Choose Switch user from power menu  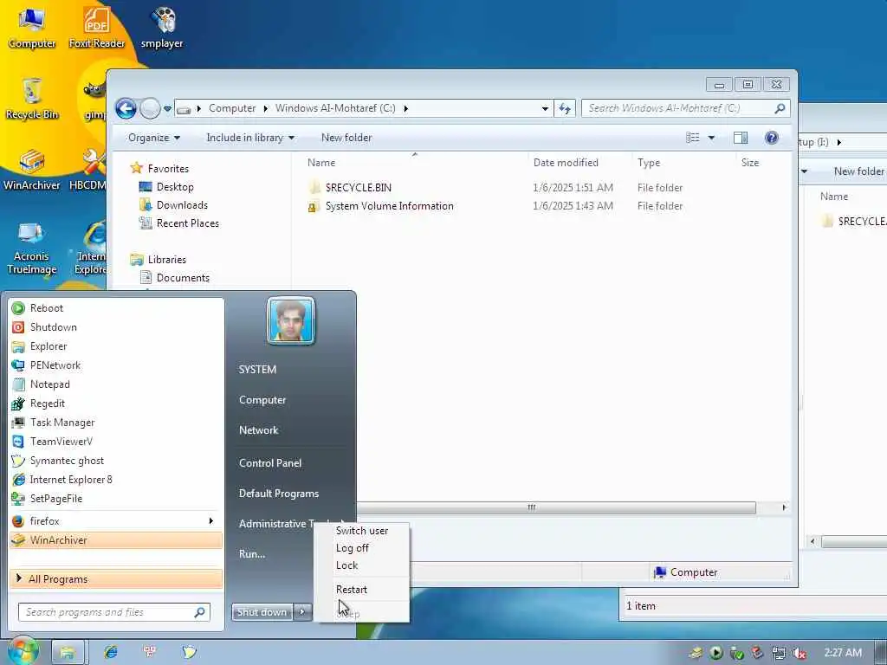361,531
